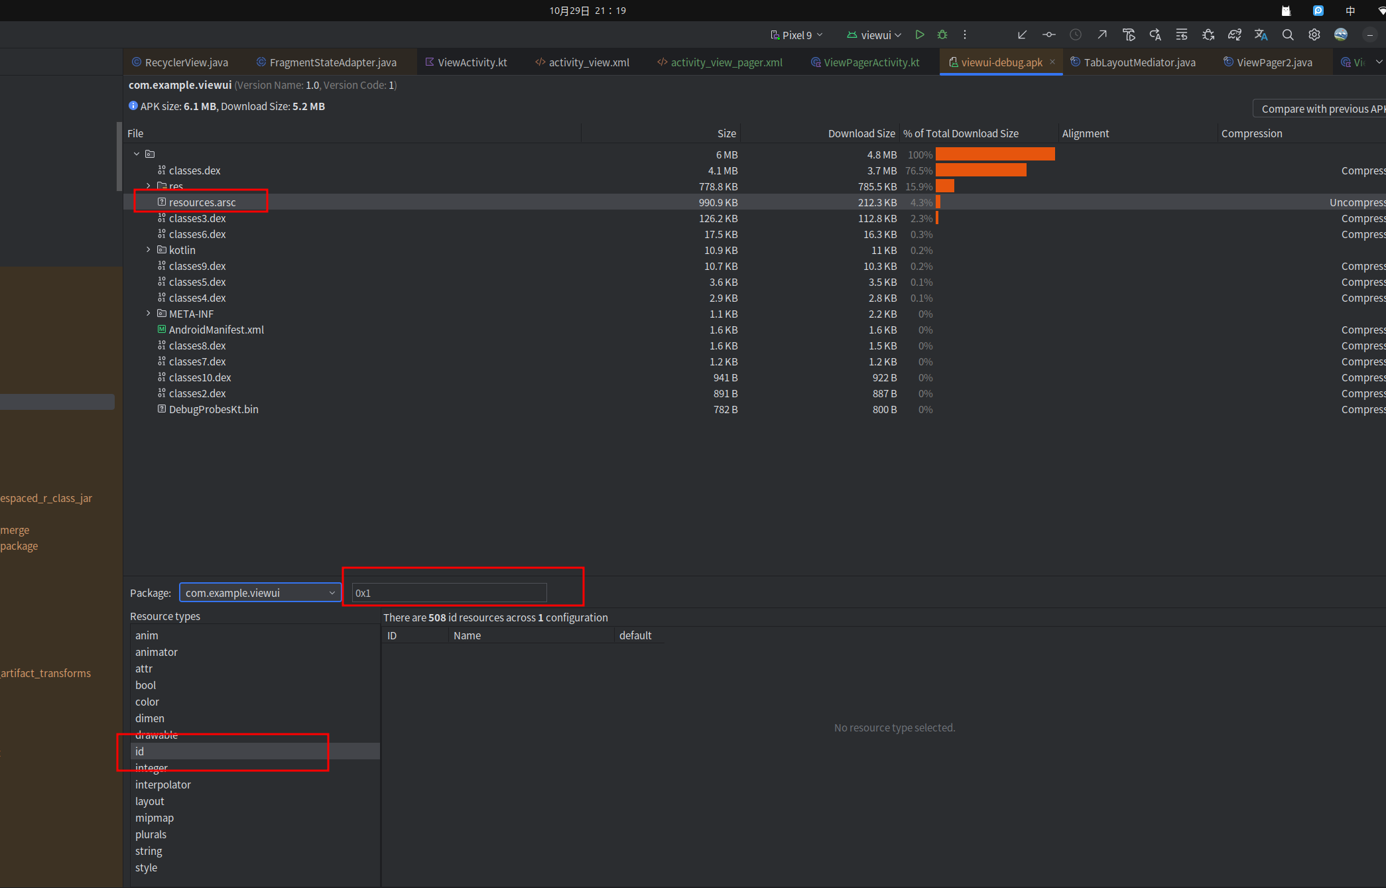Screen dimensions: 1386x888
Task: Open the Pixel 9 device dropdown
Action: click(796, 35)
